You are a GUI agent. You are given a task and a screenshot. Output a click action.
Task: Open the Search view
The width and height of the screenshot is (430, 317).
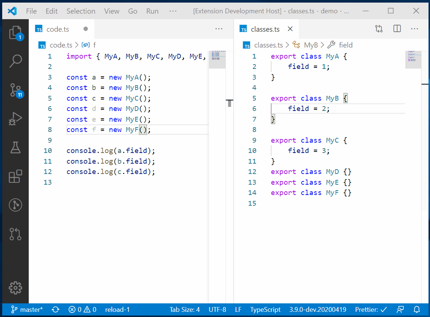15,61
